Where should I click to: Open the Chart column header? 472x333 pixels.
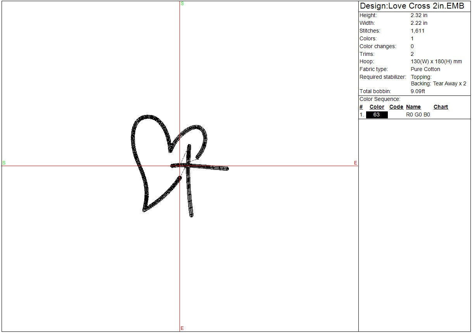pyautogui.click(x=441, y=107)
